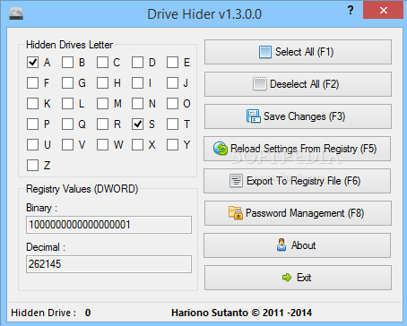The width and height of the screenshot is (407, 326).
Task: Check the Y drive checkbox
Action: (x=172, y=144)
